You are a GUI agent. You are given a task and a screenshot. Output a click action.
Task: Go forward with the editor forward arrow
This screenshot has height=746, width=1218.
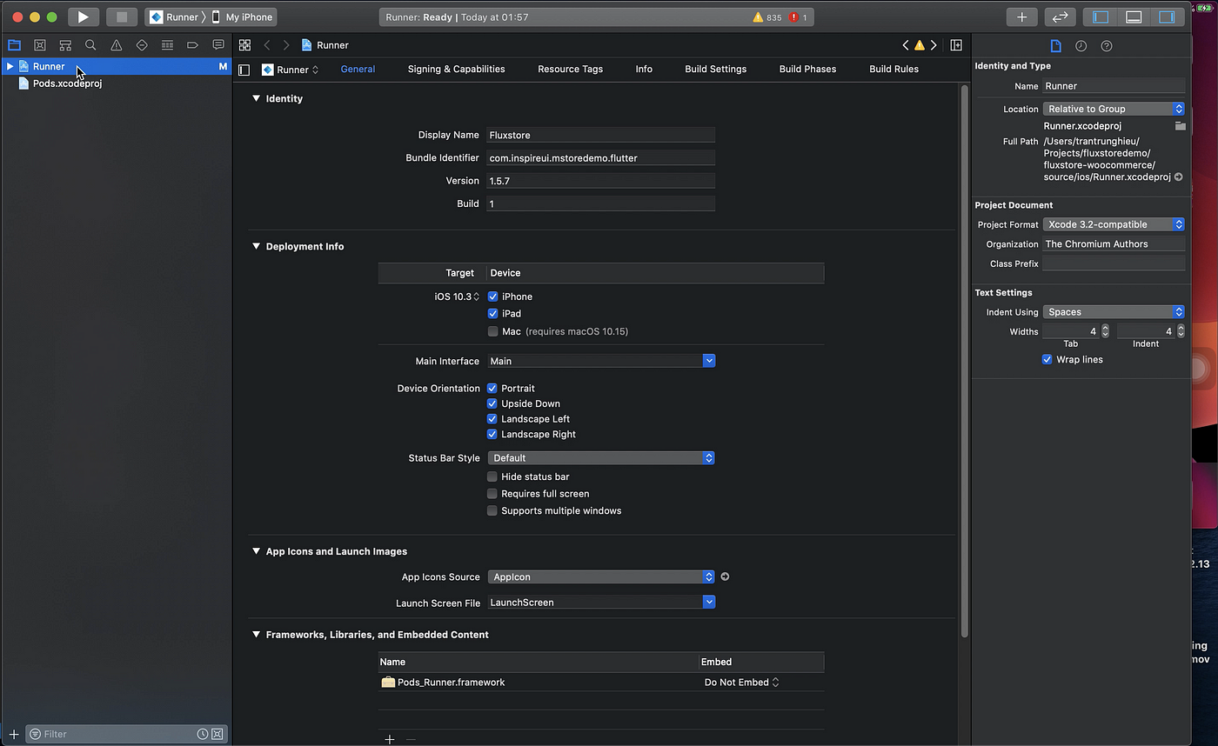pos(286,45)
